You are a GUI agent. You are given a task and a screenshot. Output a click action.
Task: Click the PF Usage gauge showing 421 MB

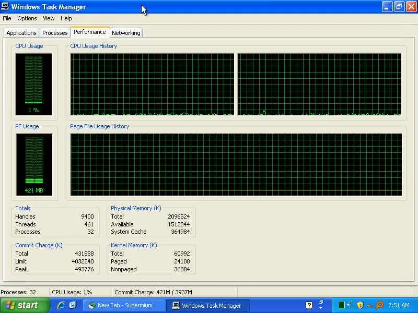click(34, 165)
